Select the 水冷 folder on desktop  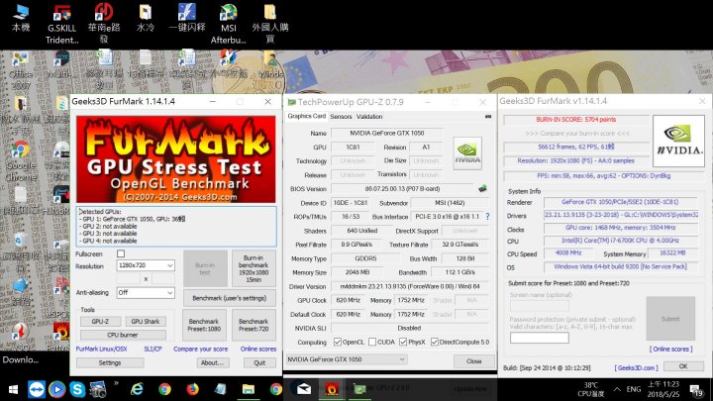(x=145, y=18)
